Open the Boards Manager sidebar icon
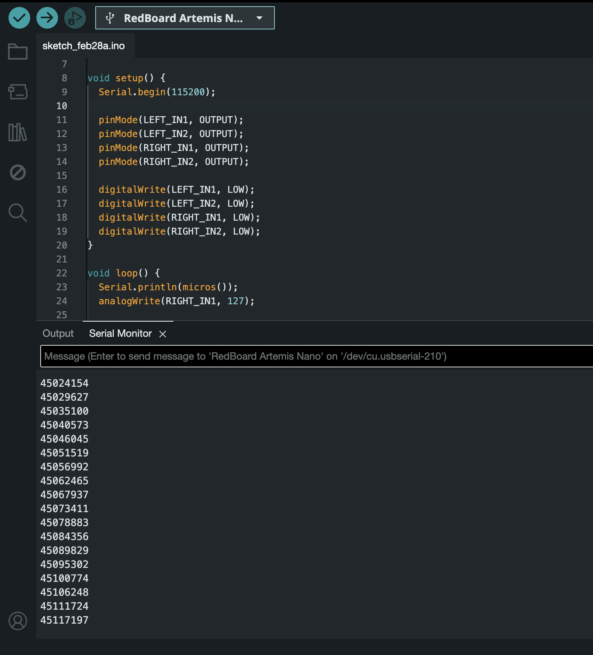Viewport: 593px width, 655px height. [x=18, y=92]
